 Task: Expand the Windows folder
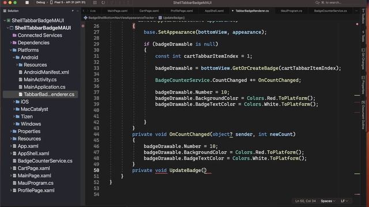14,124
